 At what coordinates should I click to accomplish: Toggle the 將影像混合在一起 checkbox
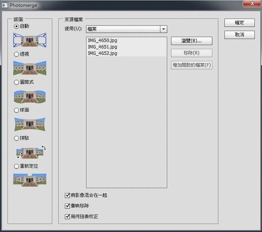point(67,195)
